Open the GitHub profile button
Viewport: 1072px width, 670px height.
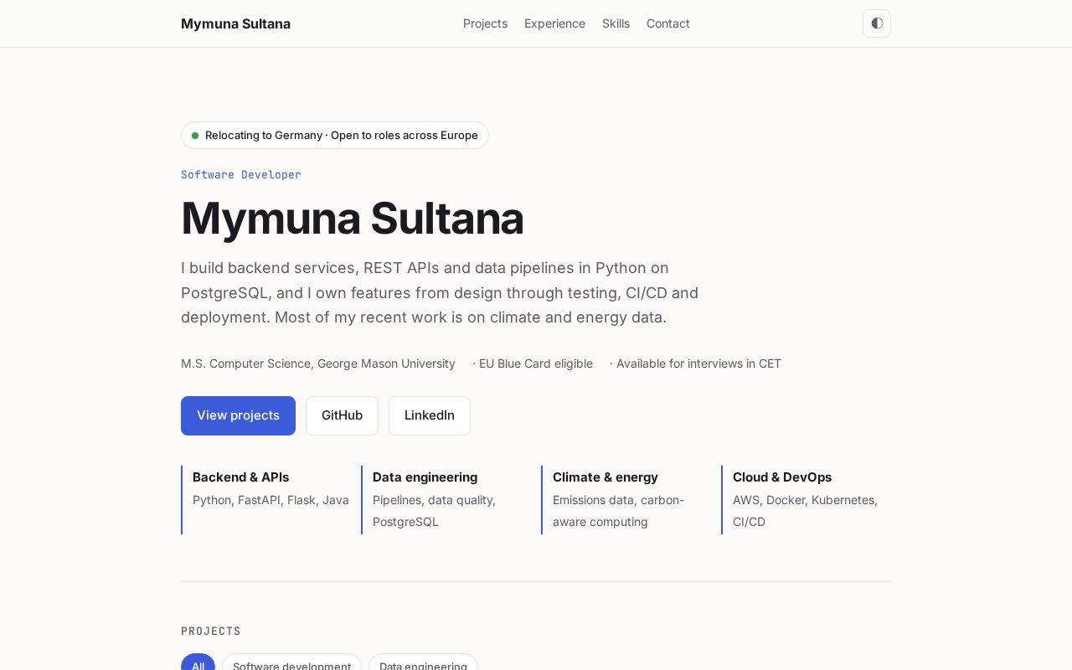point(342,415)
